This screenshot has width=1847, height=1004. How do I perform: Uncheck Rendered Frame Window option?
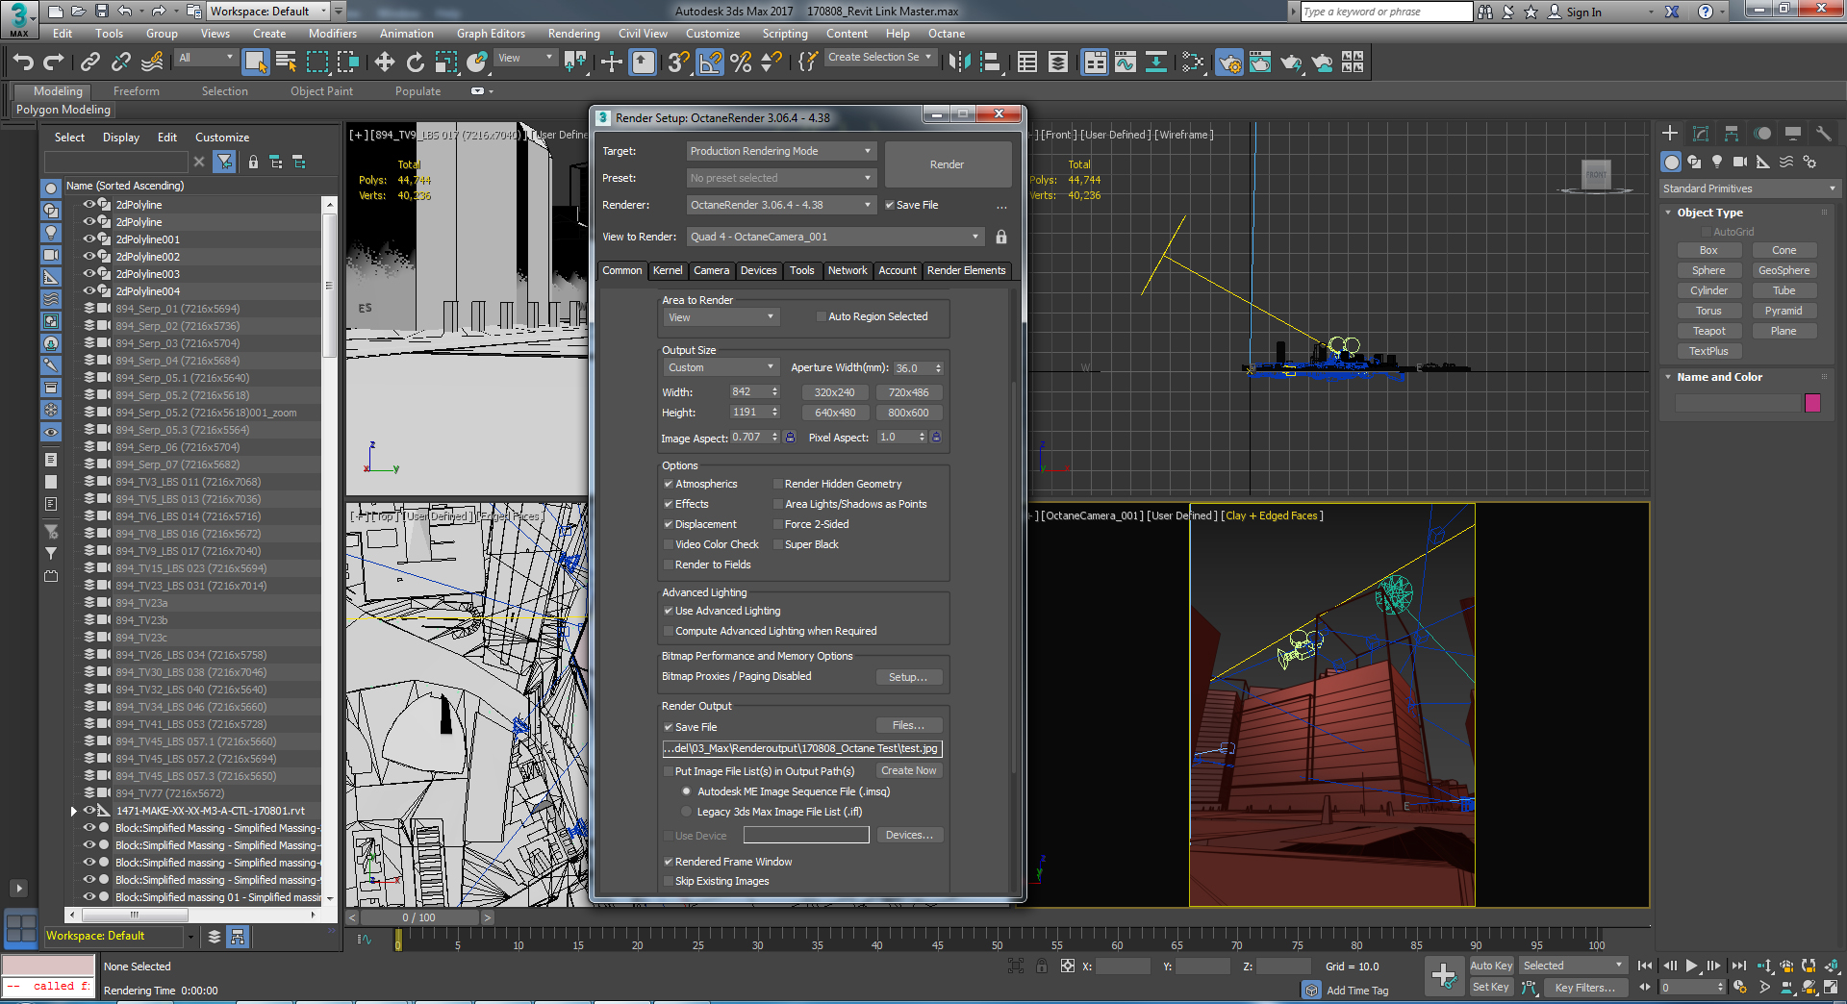pos(669,862)
